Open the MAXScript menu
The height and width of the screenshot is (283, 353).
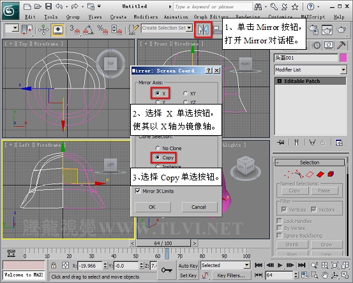click(313, 17)
